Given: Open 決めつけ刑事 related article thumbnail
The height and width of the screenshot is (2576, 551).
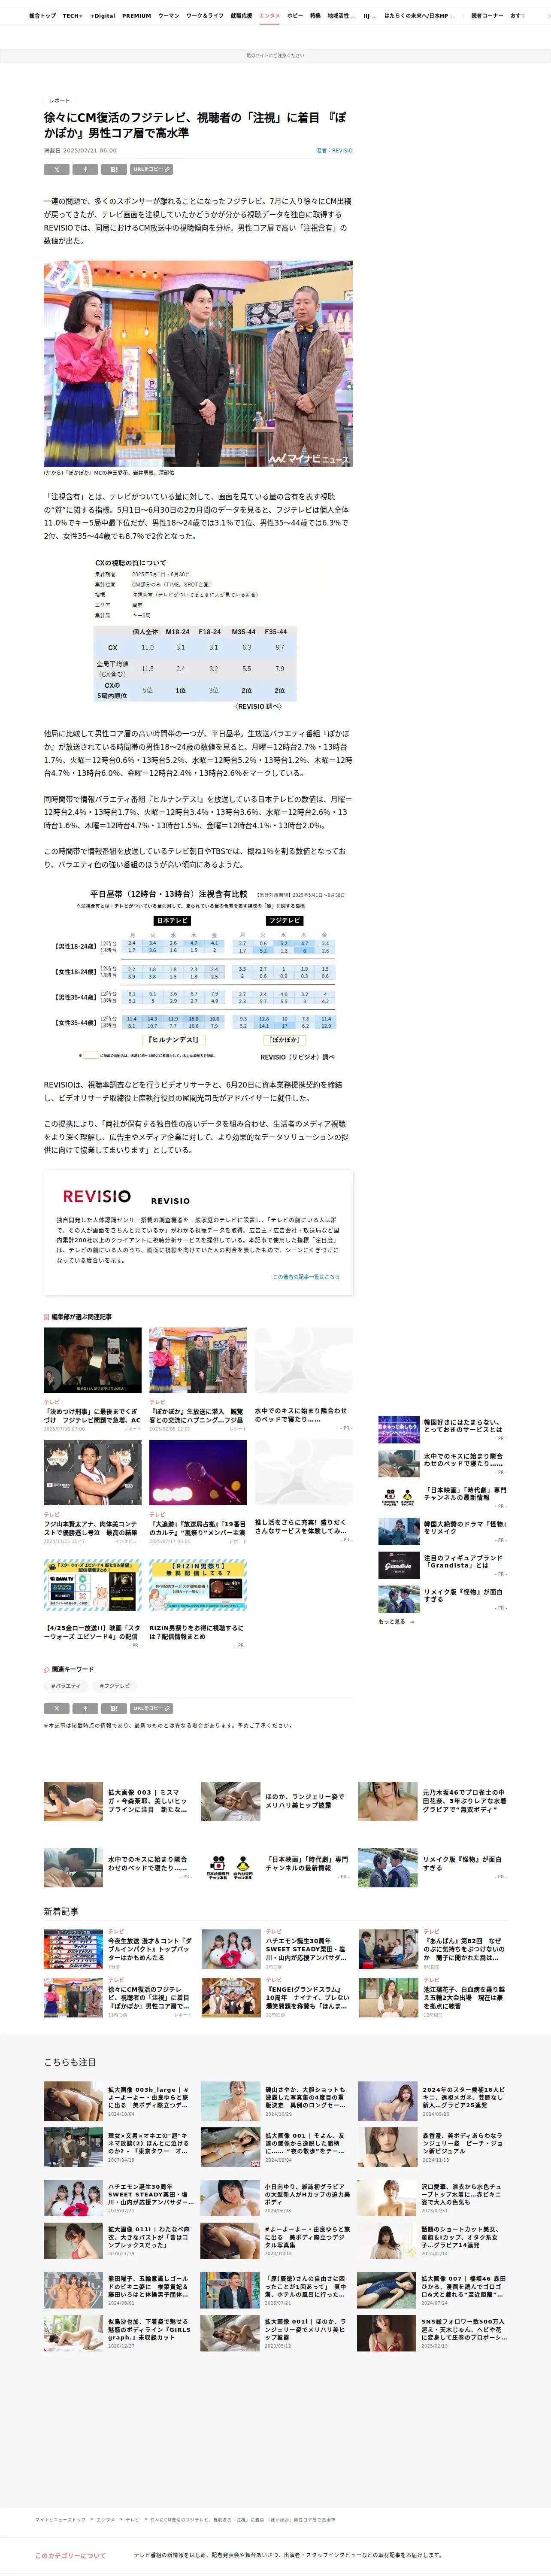Looking at the screenshot, I should click(x=93, y=1360).
